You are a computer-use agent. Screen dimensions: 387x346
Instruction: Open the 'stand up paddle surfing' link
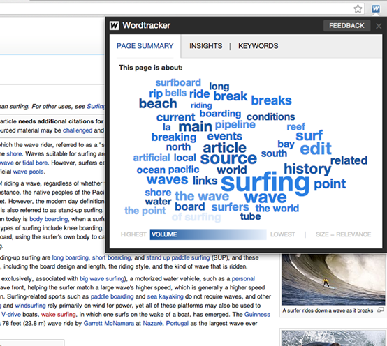[177, 258]
